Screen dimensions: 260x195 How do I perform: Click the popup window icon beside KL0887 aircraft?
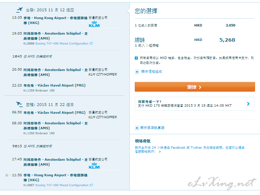[91, 185]
